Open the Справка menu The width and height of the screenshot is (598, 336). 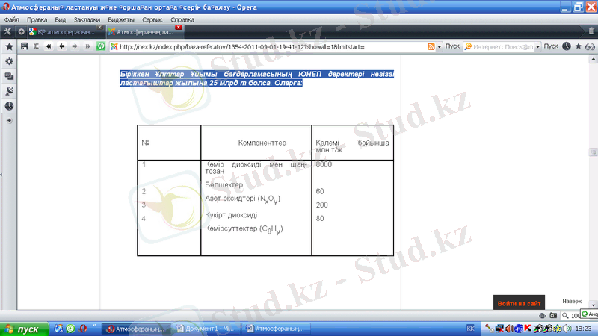click(x=182, y=19)
